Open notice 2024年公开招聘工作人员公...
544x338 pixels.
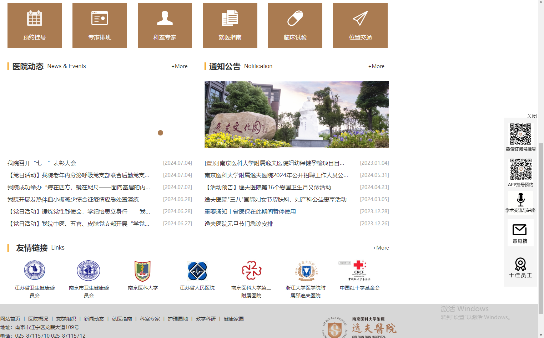pos(276,175)
